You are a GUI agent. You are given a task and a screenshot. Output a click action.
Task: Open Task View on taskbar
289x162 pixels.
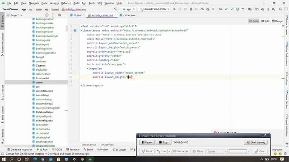coord(27,159)
